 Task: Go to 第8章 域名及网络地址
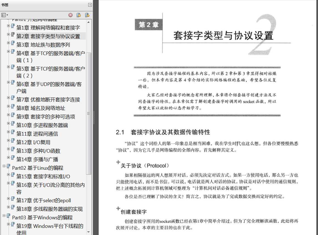pos(41,108)
